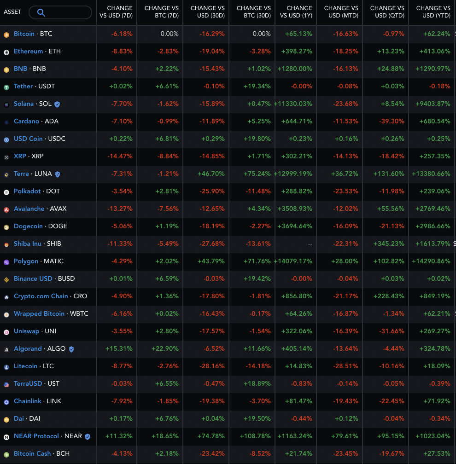Click the Dogecoin coin icon
This screenshot has height=464, width=456.
(x=6, y=227)
